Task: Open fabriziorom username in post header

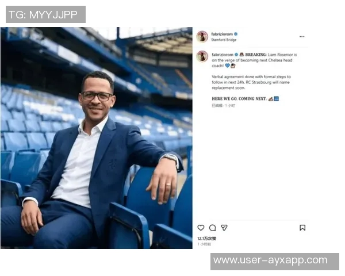Action: (x=222, y=34)
